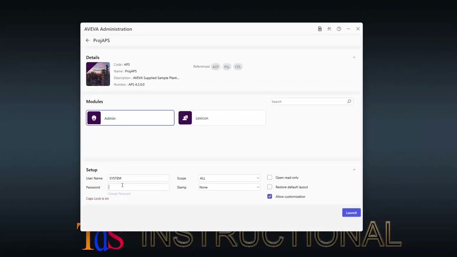Click the PSL referenced project tag

tap(227, 67)
